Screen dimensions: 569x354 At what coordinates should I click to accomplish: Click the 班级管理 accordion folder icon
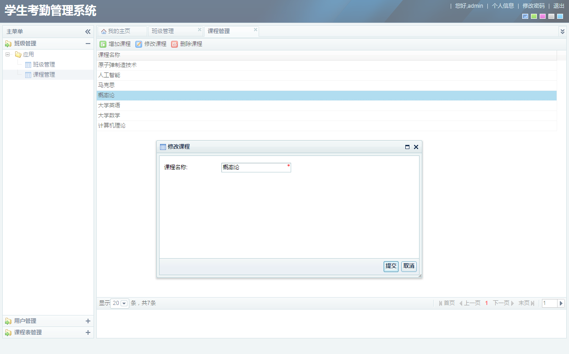(x=8, y=44)
